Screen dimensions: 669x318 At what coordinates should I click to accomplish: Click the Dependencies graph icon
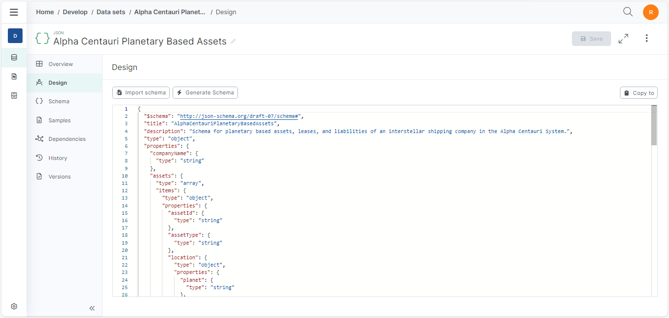(x=39, y=138)
